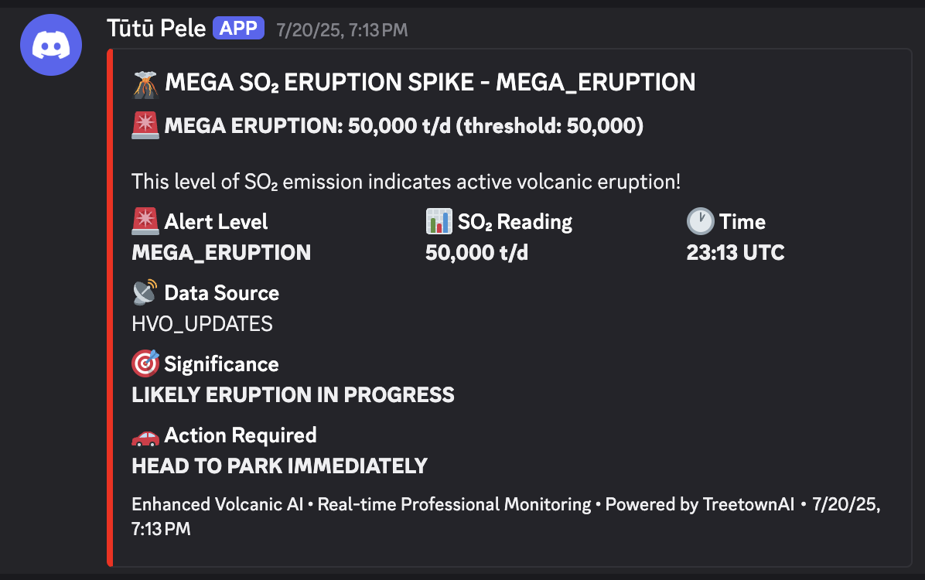Click the Discord bot avatar icon
The height and width of the screenshot is (580, 925).
pyautogui.click(x=51, y=45)
